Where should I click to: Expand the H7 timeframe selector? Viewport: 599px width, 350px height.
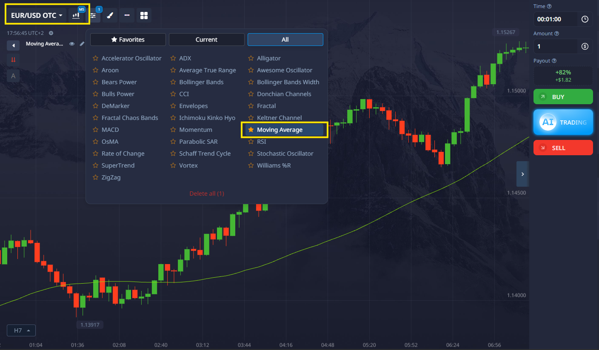pos(21,330)
